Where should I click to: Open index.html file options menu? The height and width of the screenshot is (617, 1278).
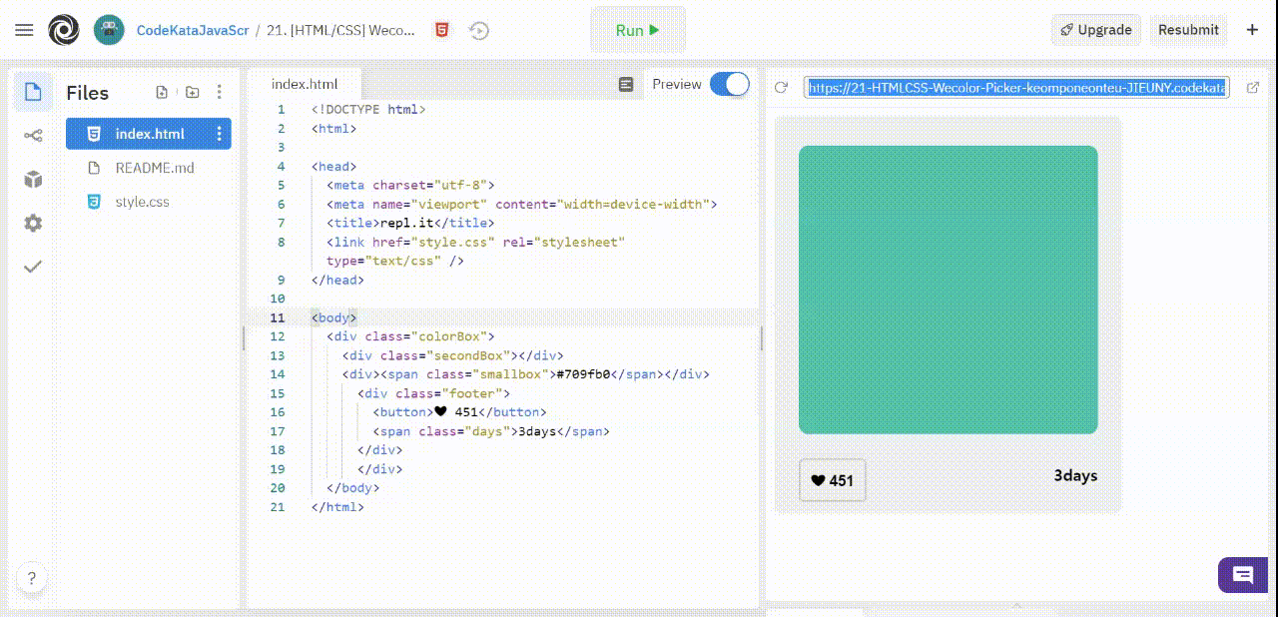(220, 134)
